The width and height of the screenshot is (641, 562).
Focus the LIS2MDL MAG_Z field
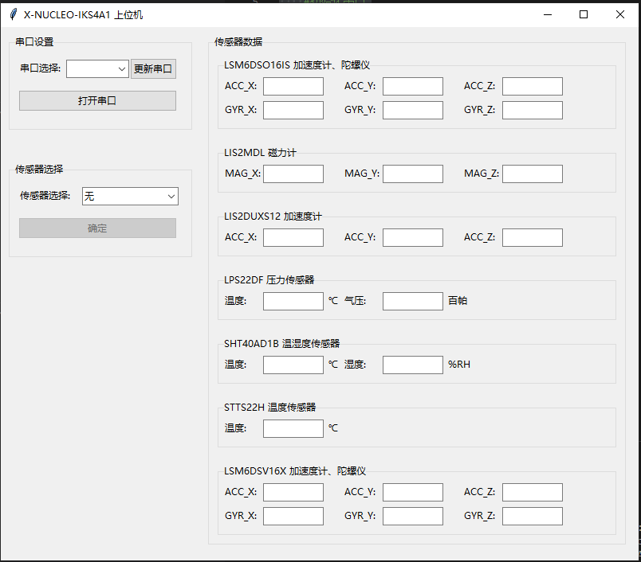pyautogui.click(x=532, y=174)
